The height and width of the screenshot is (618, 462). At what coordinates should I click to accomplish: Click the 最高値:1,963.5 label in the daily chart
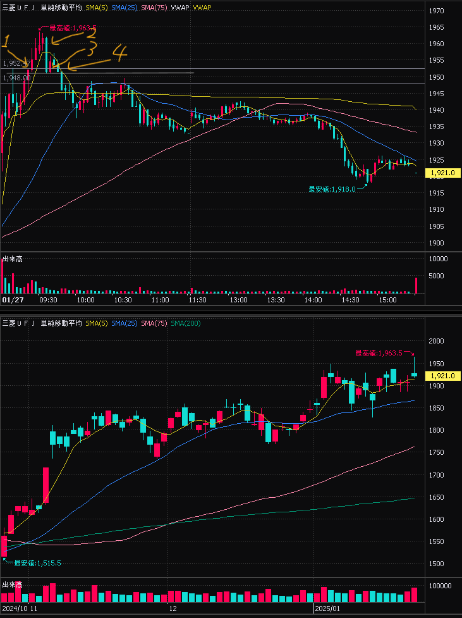pyautogui.click(x=379, y=353)
